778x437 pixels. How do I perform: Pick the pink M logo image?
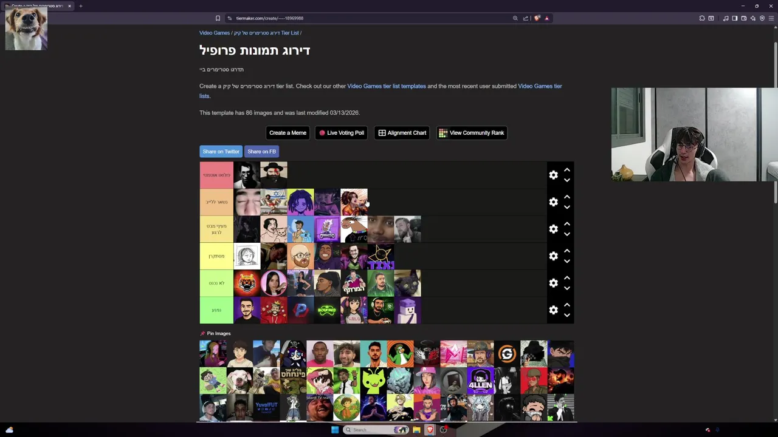pos(453,353)
